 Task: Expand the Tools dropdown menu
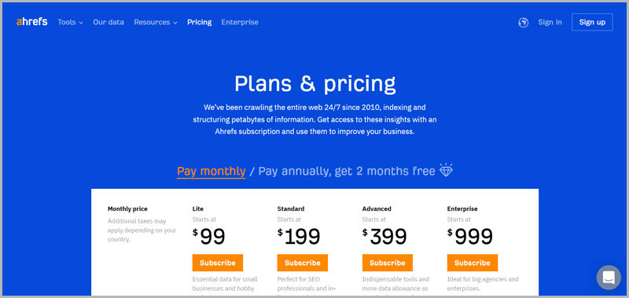pos(70,23)
